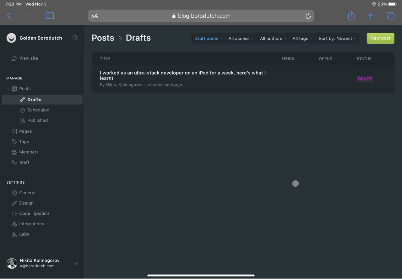Click the Posts breadcrumb heading

(103, 38)
